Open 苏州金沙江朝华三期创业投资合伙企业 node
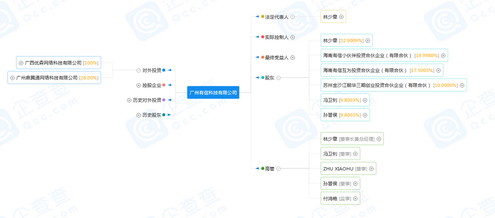The width and height of the screenshot is (495, 218). point(394,85)
